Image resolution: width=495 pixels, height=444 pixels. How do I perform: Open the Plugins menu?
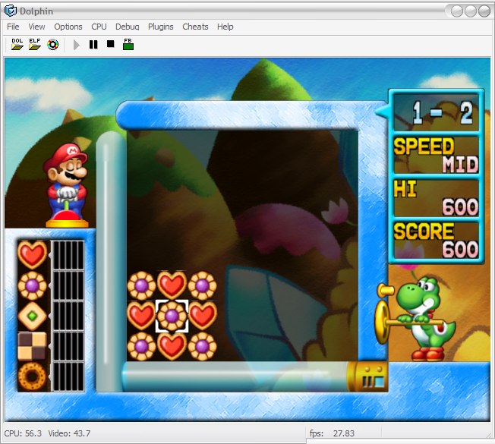coord(161,27)
